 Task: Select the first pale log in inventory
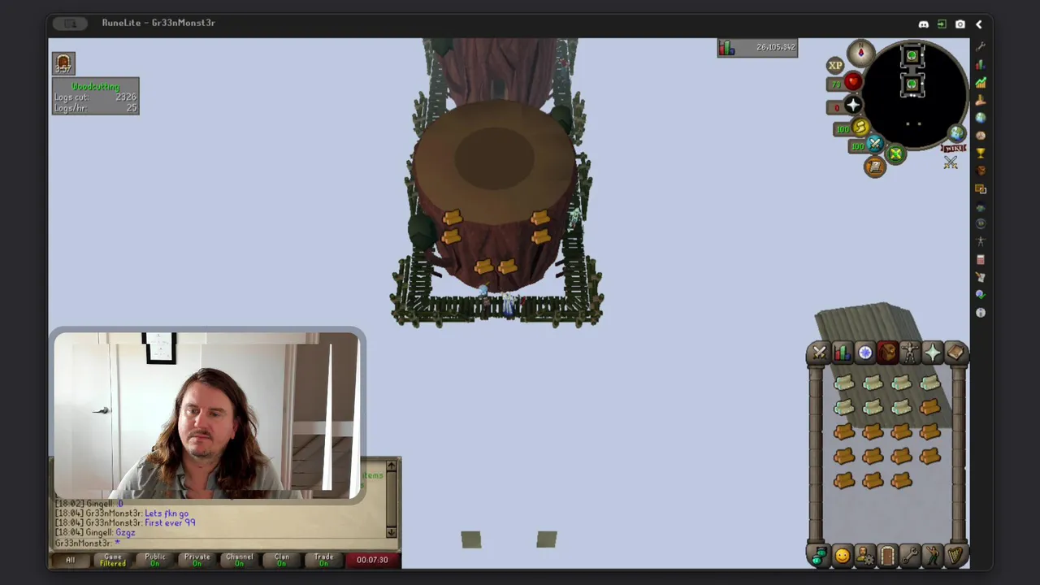coord(843,383)
